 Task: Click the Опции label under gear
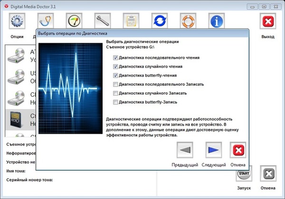click(17, 36)
